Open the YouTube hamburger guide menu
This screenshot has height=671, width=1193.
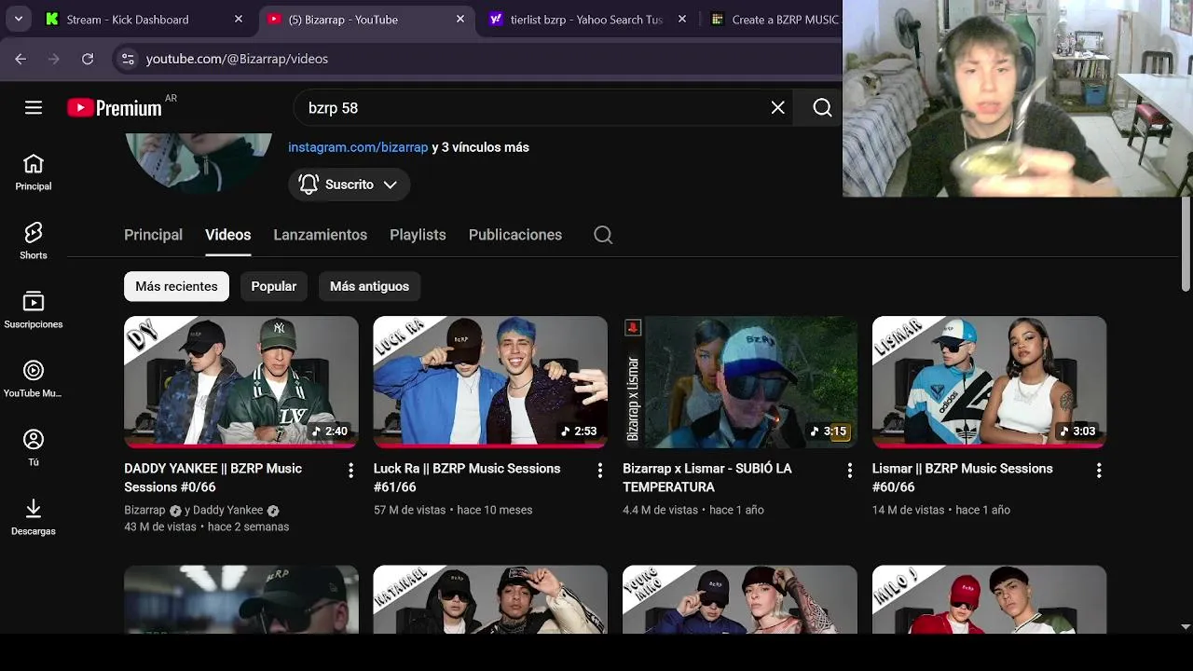(x=34, y=108)
